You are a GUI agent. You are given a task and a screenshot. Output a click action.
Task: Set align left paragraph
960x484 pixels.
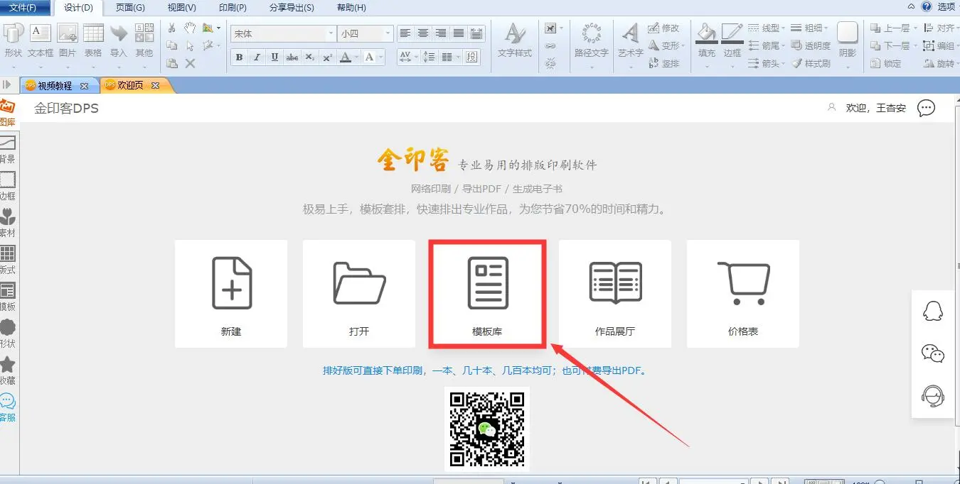coord(405,33)
